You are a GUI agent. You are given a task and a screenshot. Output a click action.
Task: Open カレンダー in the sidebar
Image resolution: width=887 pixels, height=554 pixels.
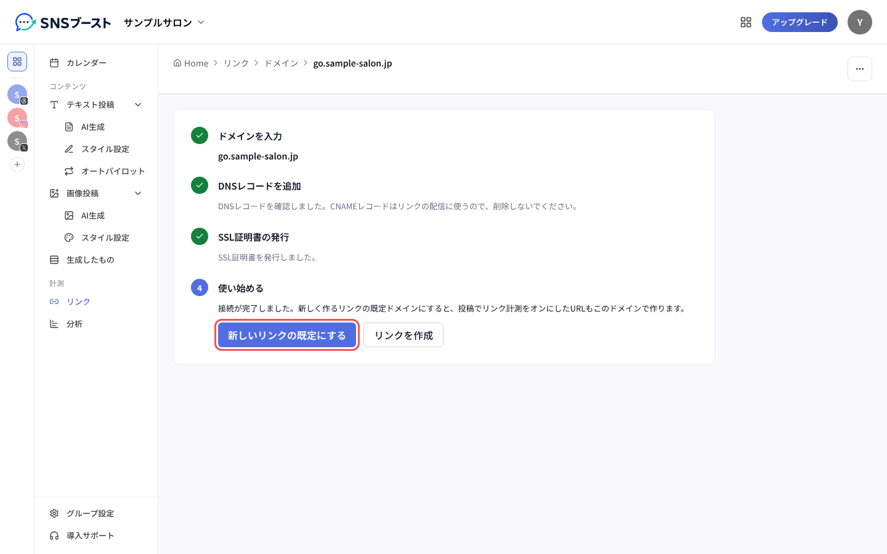(x=96, y=63)
